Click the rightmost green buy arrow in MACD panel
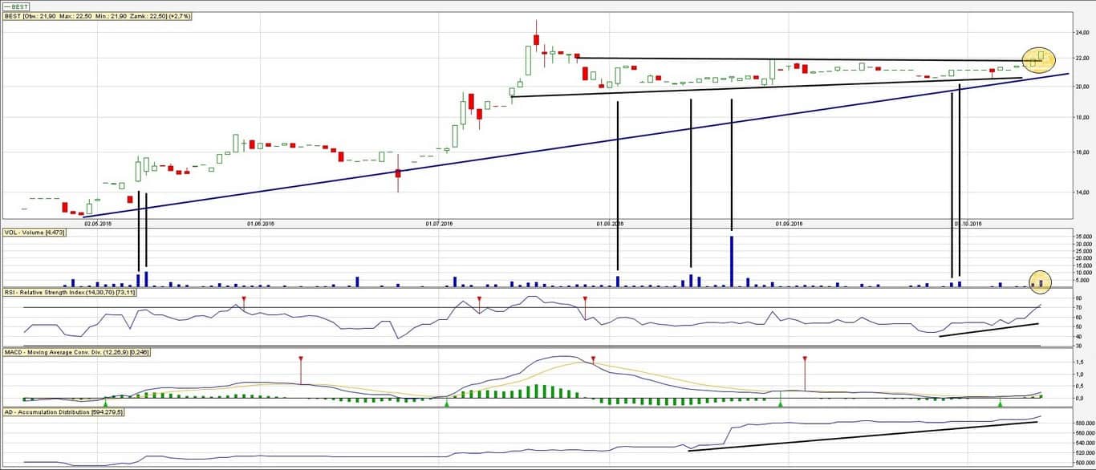The height and width of the screenshot is (470, 1096). [1000, 402]
